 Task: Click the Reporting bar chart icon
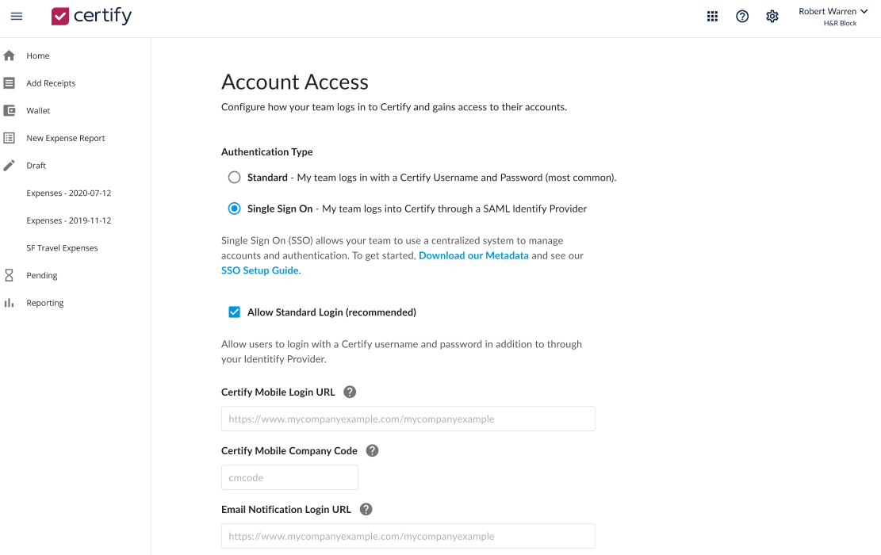pos(9,303)
